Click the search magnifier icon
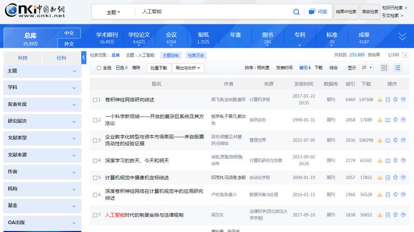 (296, 12)
